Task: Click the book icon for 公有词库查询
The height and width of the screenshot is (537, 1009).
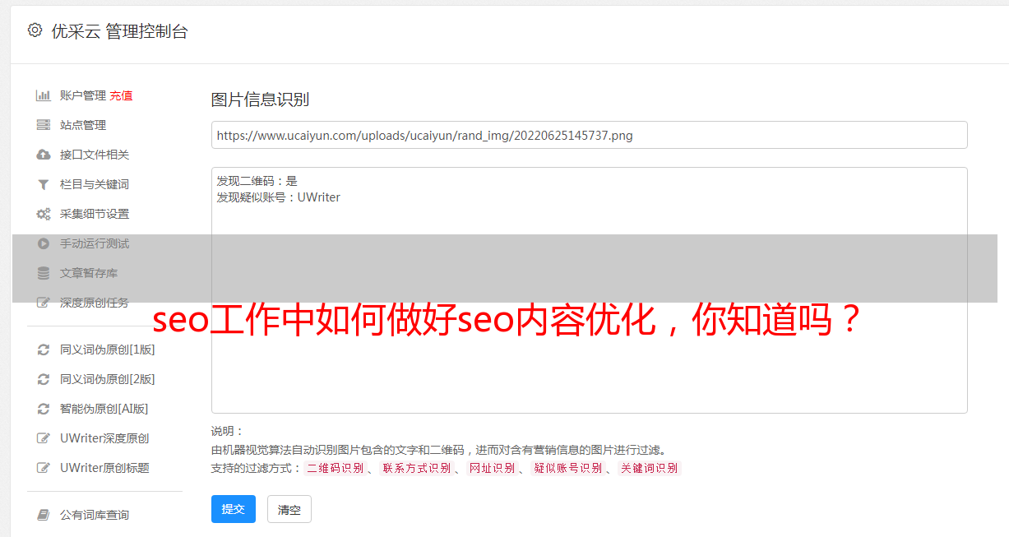Action: [x=44, y=515]
